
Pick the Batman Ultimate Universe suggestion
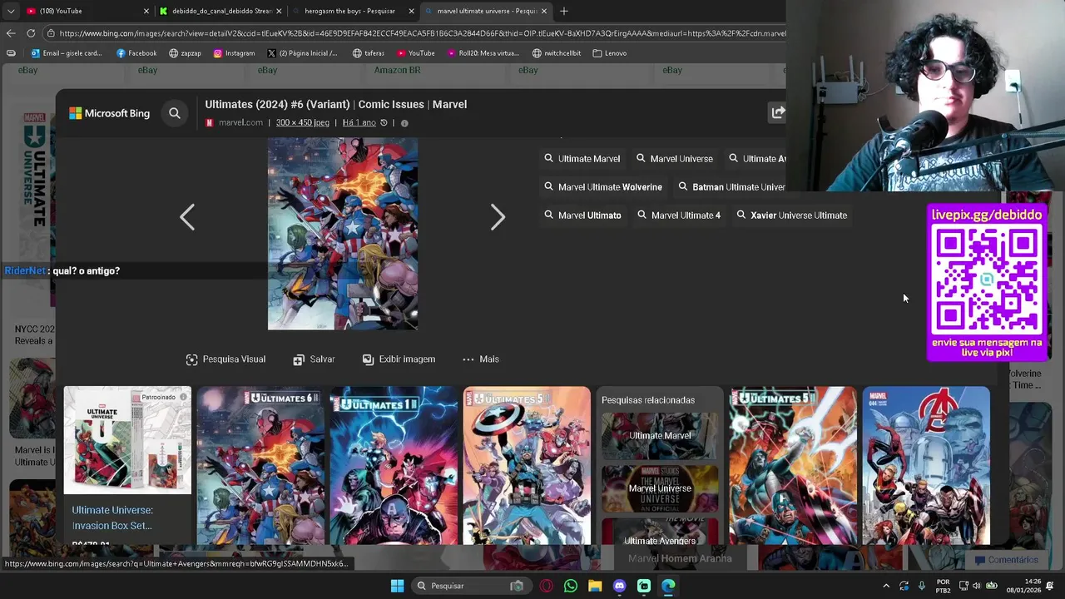coord(731,187)
